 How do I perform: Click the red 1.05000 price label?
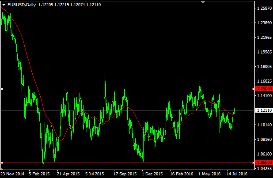[264, 163]
